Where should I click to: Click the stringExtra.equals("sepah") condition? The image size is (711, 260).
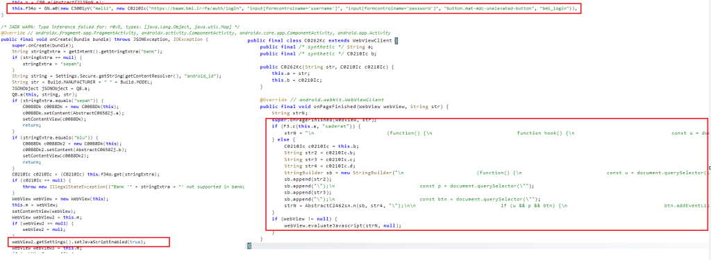58,100
